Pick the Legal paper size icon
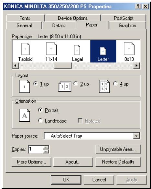151x189 pixels. pyautogui.click(x=77, y=50)
